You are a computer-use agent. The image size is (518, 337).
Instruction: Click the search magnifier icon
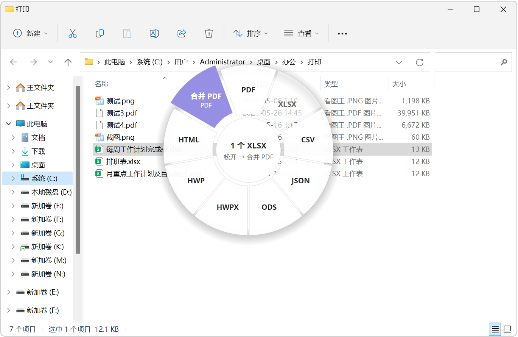click(x=504, y=62)
